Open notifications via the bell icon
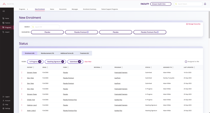The width and height of the screenshot is (210, 113). [x=205, y=4]
